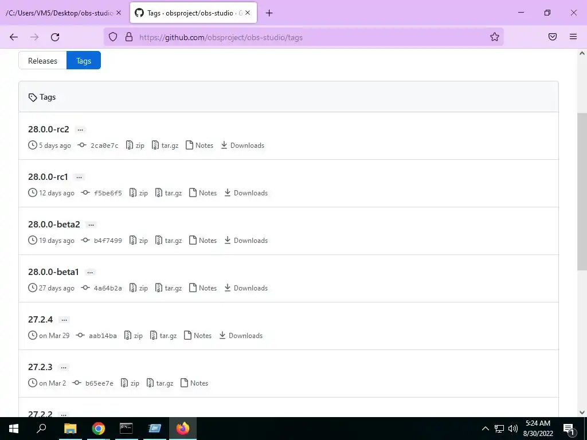Download zip for 28.0.0-beta1
Screen dimensions: 587x440
click(139, 288)
